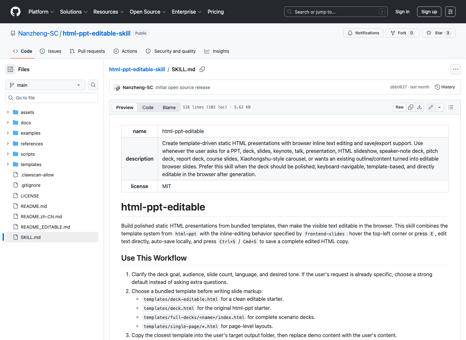466x340 pixels.
Task: Click the Sign up button
Action: (429, 12)
